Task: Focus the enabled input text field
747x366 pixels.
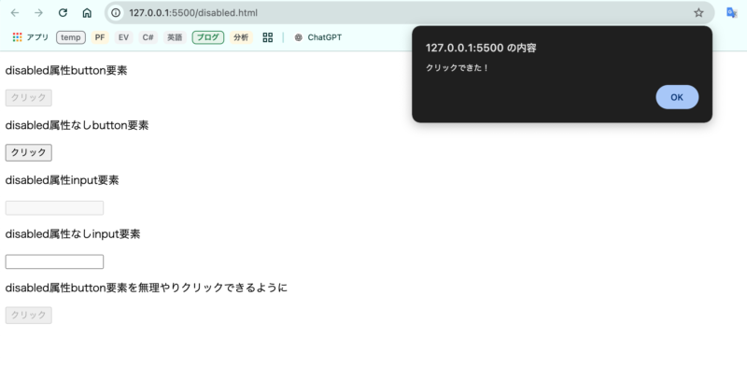Action: tap(54, 261)
